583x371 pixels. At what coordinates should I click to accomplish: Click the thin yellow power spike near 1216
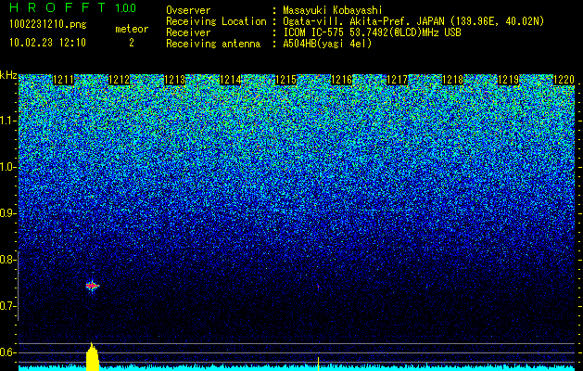318,364
